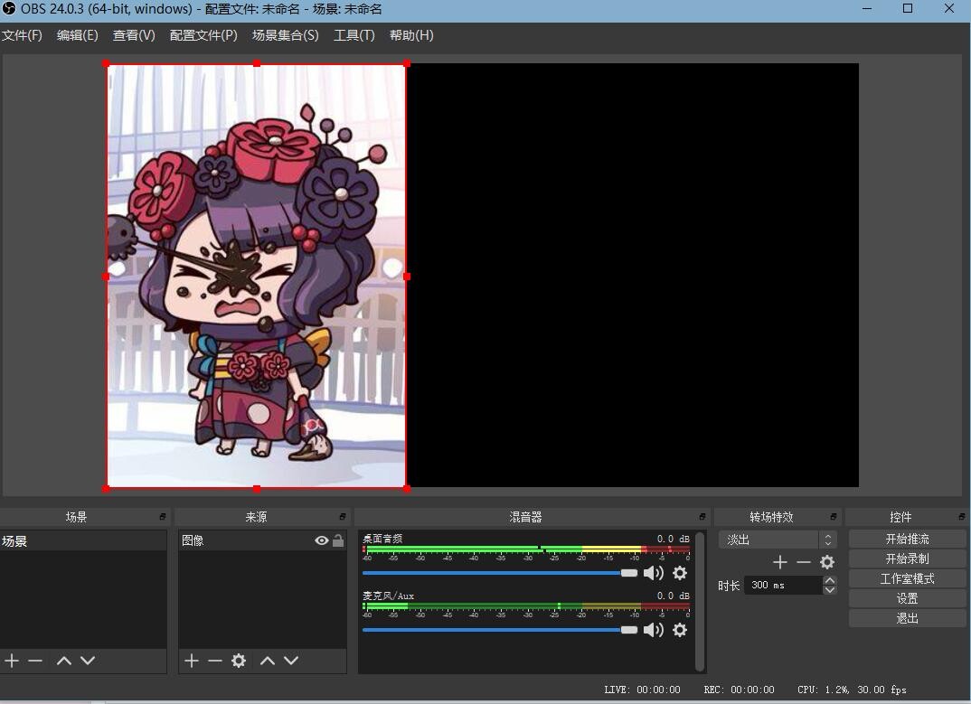The width and height of the screenshot is (971, 704).
Task: Open the 淡出 transition dropdown
Action: point(778,540)
